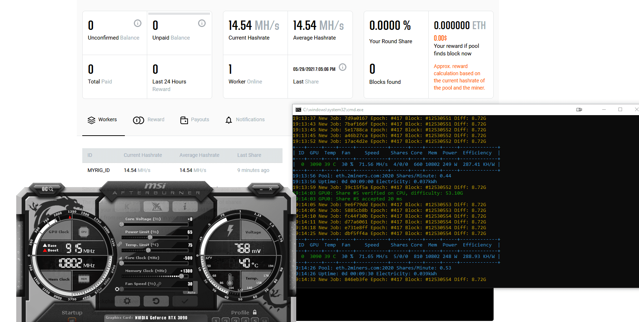Launch Kombustor with the jet plane icon

coord(156,206)
